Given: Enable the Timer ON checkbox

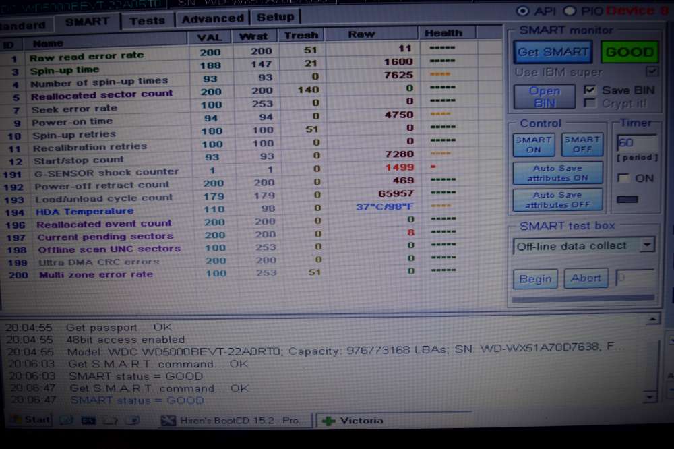Looking at the screenshot, I should [x=624, y=178].
